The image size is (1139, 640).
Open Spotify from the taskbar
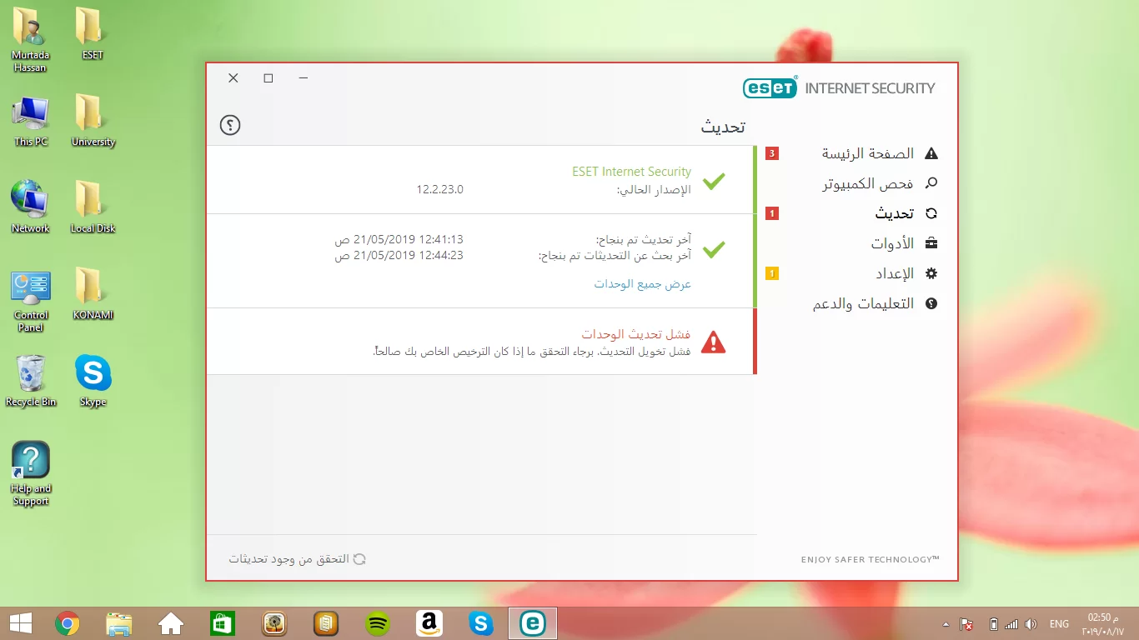point(378,623)
